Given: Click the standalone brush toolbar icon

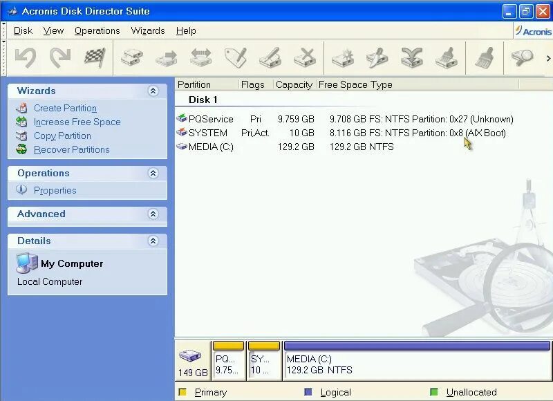Looking at the screenshot, I should (x=485, y=57).
